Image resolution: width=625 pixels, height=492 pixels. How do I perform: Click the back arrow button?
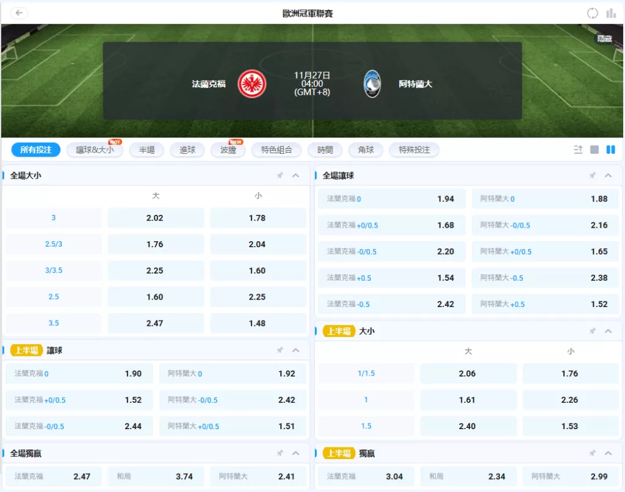coord(19,13)
